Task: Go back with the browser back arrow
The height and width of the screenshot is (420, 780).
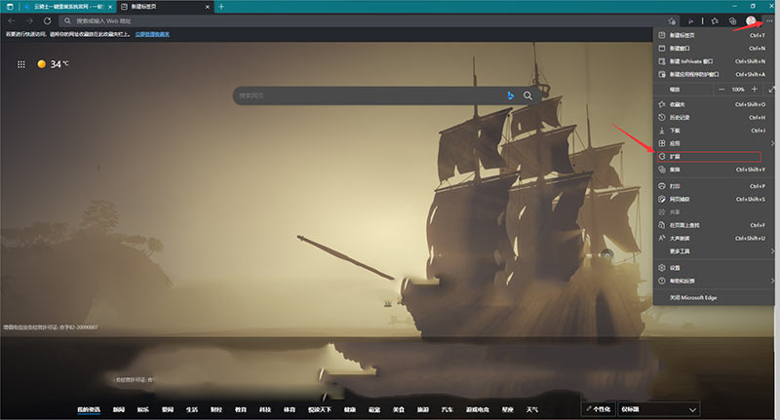Action: point(12,20)
